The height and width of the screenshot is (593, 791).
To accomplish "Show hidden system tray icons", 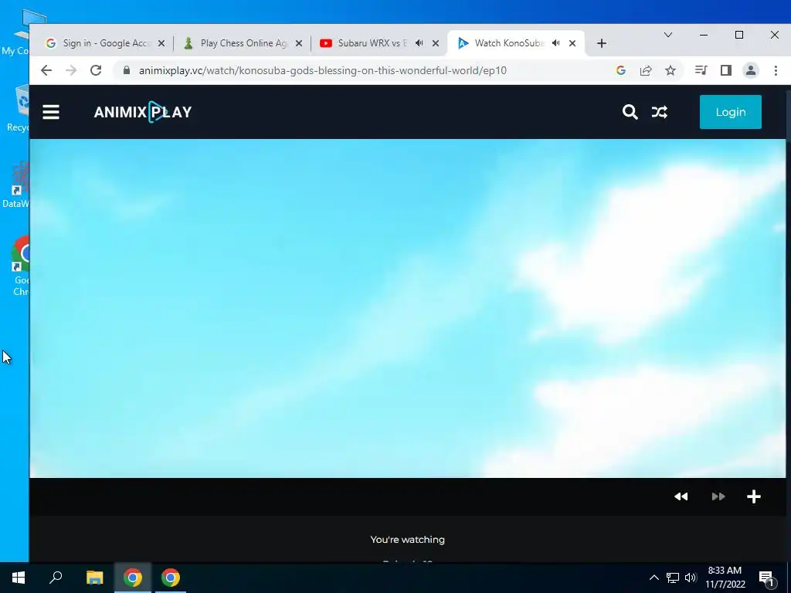I will coord(654,578).
